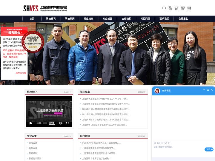This screenshot has width=215, height=161.
Task: Enter fullscreen for the video
Action: [67, 123]
